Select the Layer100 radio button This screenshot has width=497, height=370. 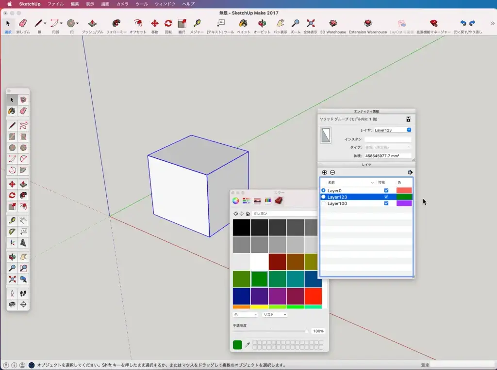tap(323, 203)
